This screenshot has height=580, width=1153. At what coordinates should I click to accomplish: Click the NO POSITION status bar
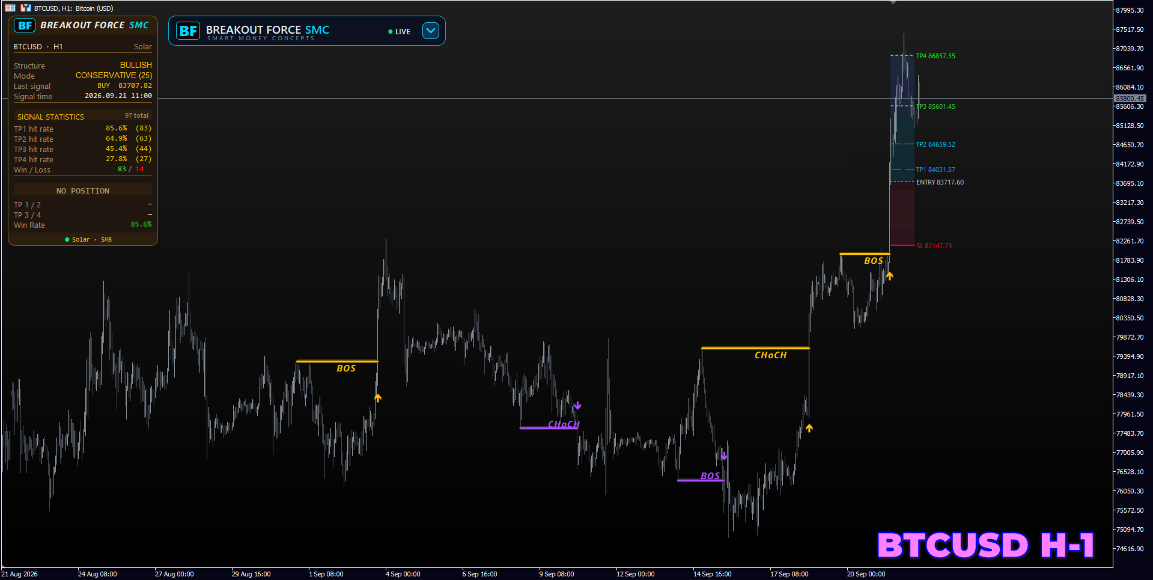pyautogui.click(x=83, y=191)
